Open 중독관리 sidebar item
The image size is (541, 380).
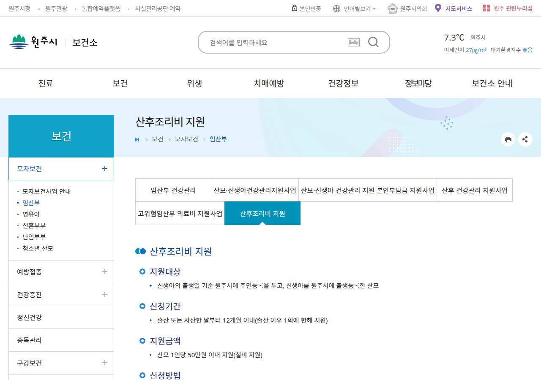click(x=61, y=340)
